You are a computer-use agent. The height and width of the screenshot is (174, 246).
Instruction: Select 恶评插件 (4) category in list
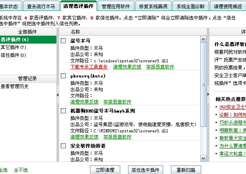pos(15,40)
